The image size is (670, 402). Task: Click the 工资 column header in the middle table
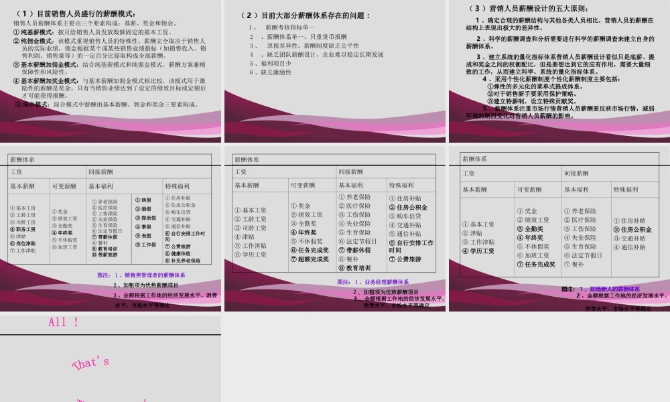click(x=239, y=172)
